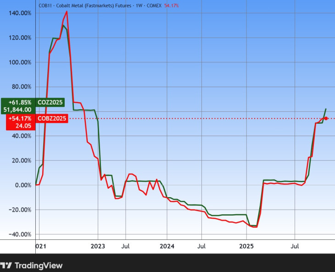This screenshot has width=335, height=272.
Task: Click the 40.00% axis label
Action: coord(22,136)
